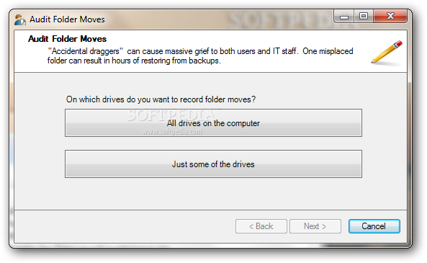Click the app icon in title bar
The image size is (427, 263).
20,19
